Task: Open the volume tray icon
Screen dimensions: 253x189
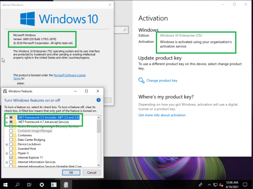Action: 221,185
